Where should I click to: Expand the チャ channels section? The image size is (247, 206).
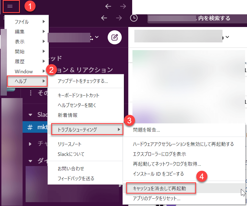click(30, 143)
